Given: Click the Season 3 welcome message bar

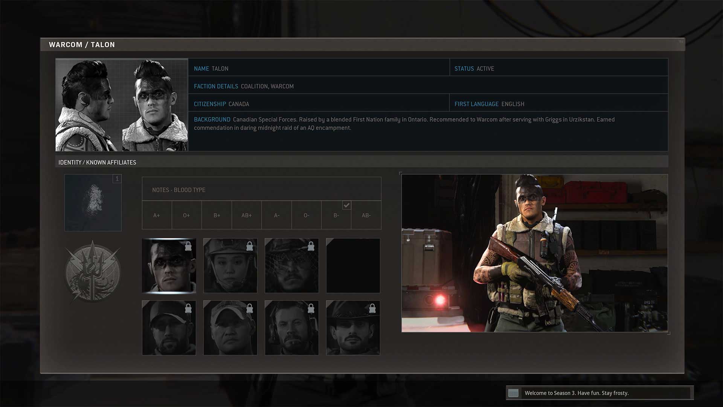Looking at the screenshot, I should coord(599,393).
